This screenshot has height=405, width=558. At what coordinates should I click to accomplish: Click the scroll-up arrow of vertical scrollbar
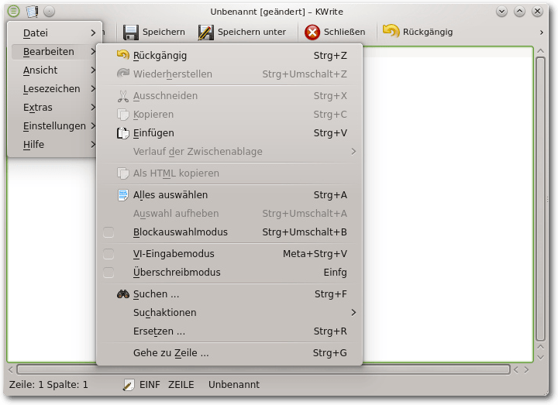[x=541, y=51]
